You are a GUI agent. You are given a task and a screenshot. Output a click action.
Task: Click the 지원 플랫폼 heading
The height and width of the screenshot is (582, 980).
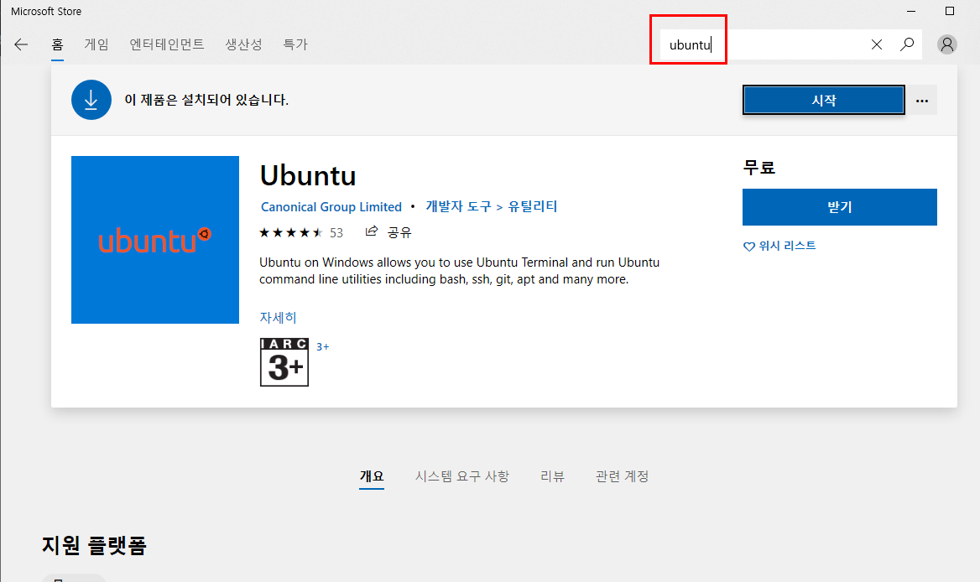(94, 546)
